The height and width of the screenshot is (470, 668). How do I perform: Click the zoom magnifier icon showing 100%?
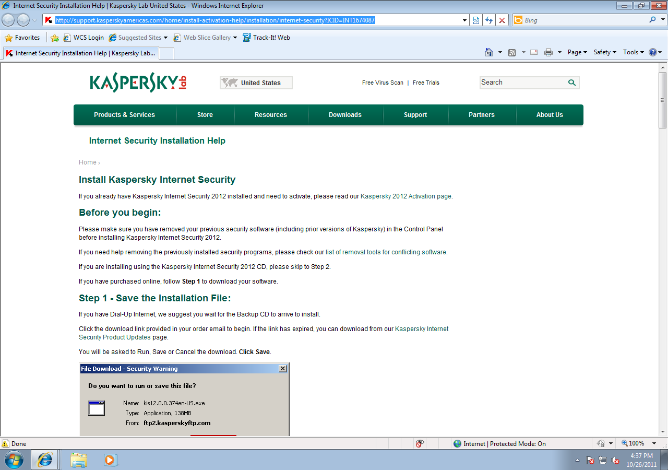point(625,443)
